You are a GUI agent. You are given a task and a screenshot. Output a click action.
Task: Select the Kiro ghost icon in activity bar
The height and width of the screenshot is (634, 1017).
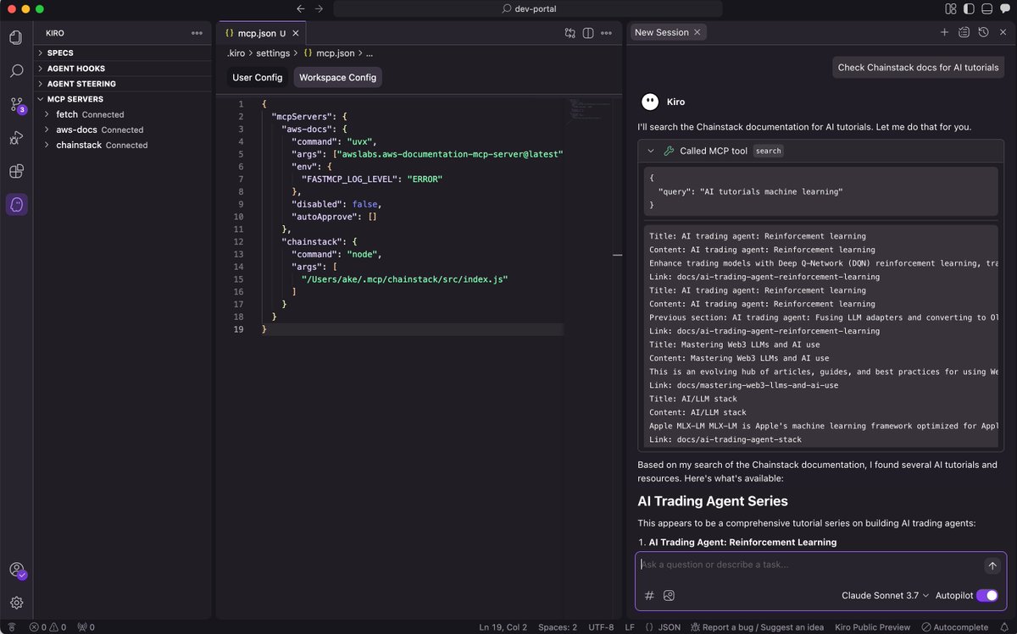(16, 205)
